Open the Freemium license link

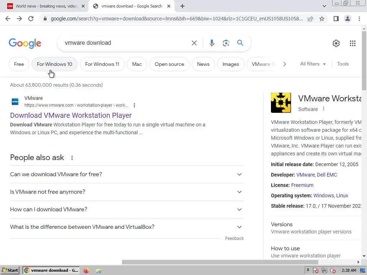tap(302, 185)
